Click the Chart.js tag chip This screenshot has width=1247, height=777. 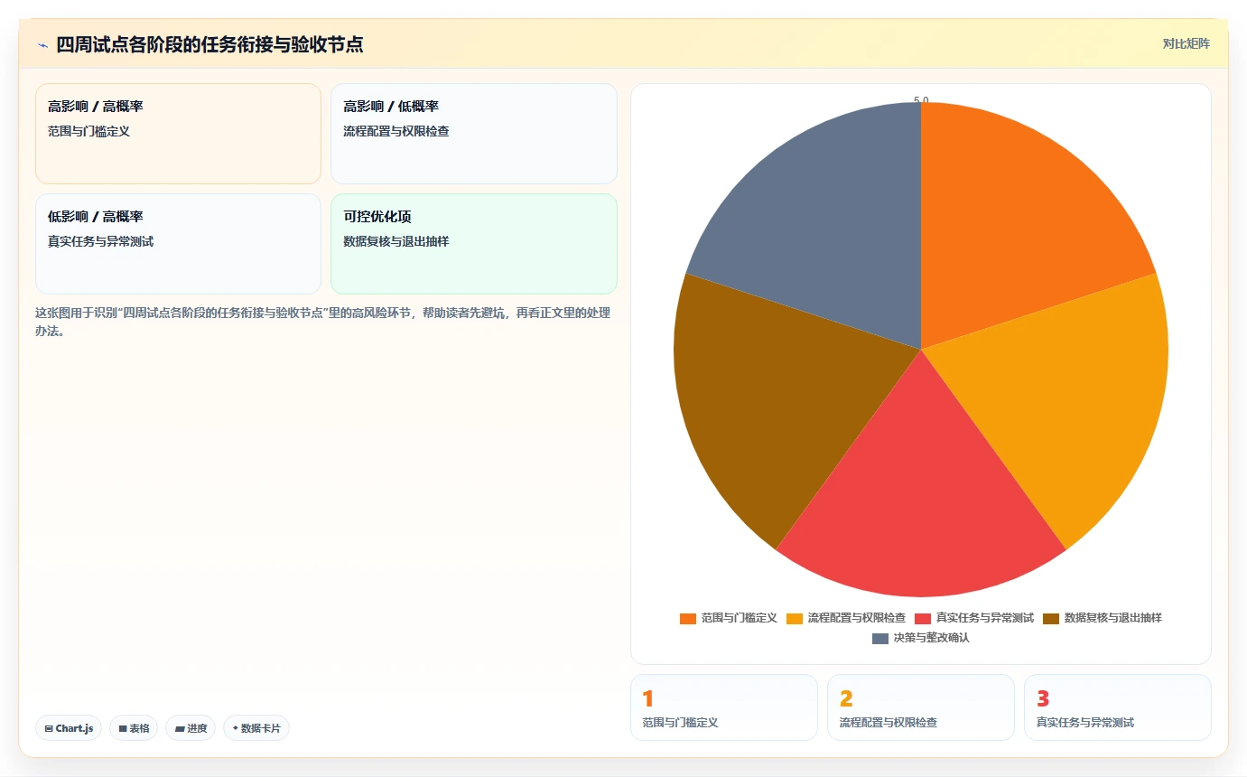(x=69, y=728)
